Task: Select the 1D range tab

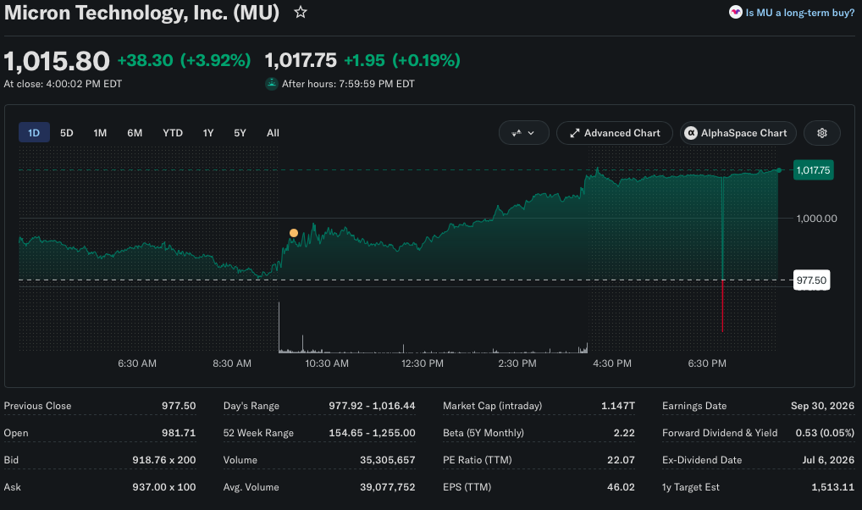Action: [x=34, y=133]
